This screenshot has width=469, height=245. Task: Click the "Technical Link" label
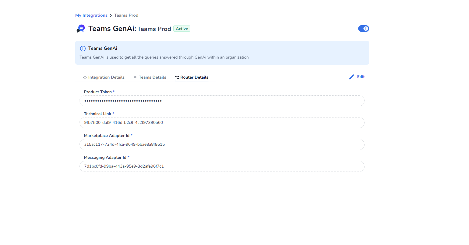click(97, 114)
